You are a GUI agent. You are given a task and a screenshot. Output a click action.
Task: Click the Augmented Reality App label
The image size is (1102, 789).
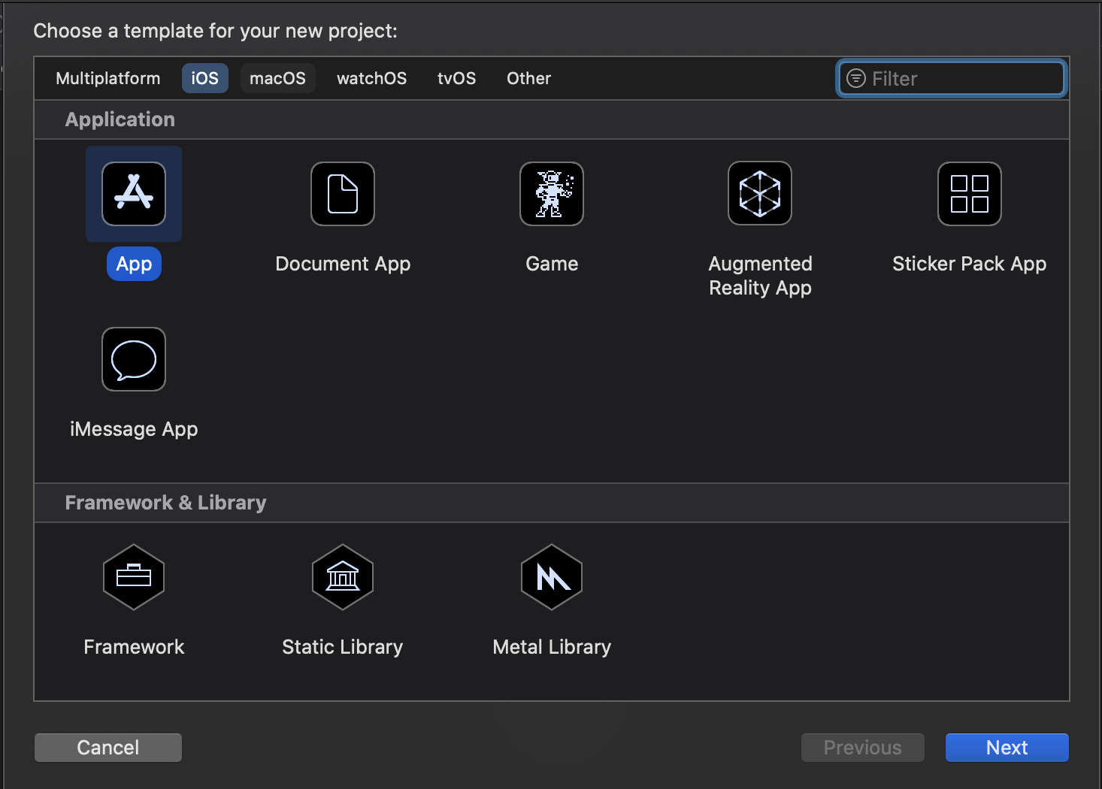[760, 276]
